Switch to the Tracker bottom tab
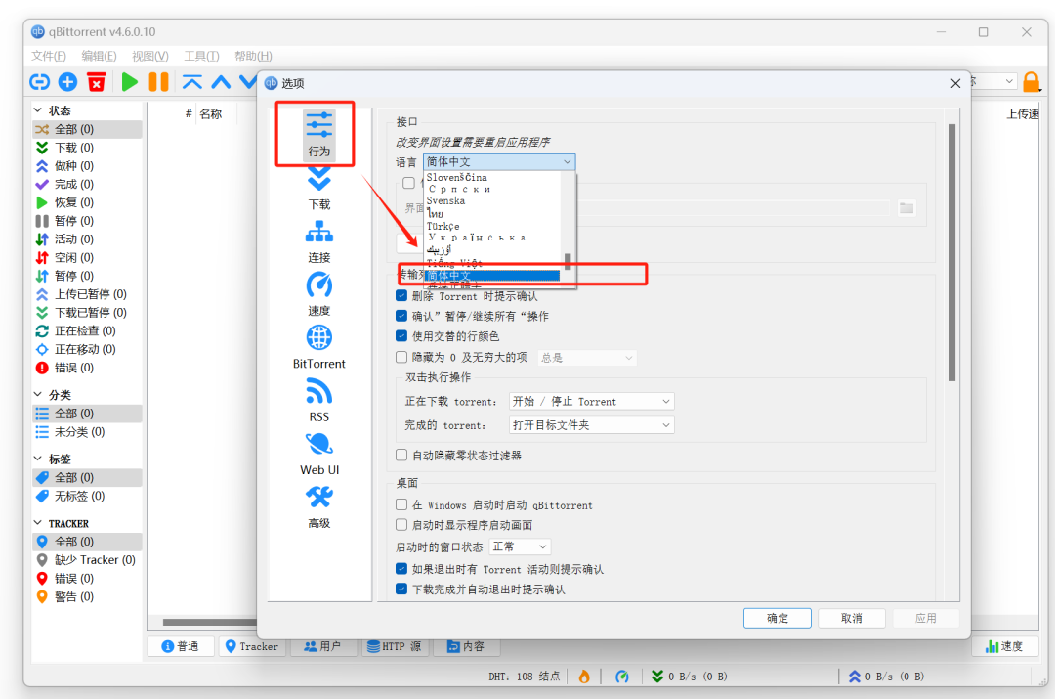Viewport: 1055px width, 699px height. (251, 646)
